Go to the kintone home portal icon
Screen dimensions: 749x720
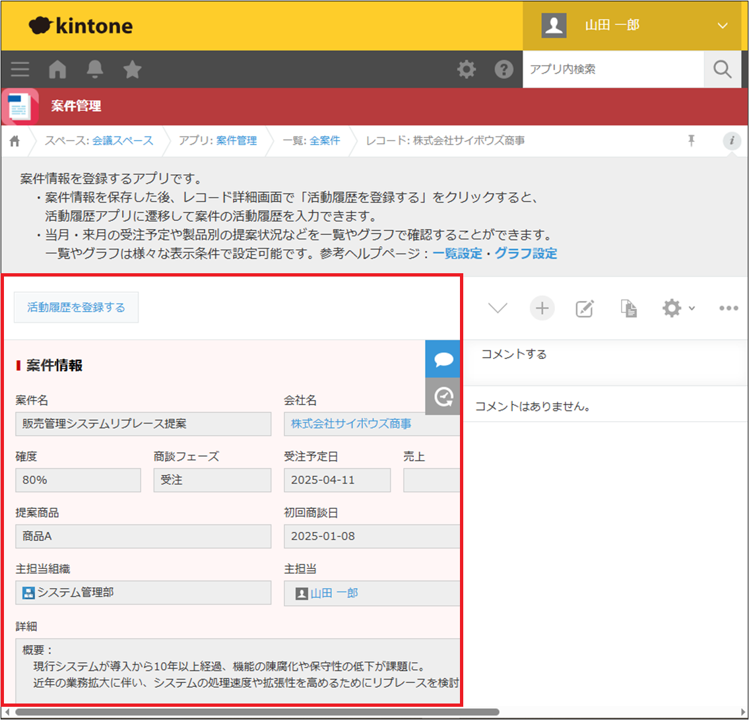(58, 69)
